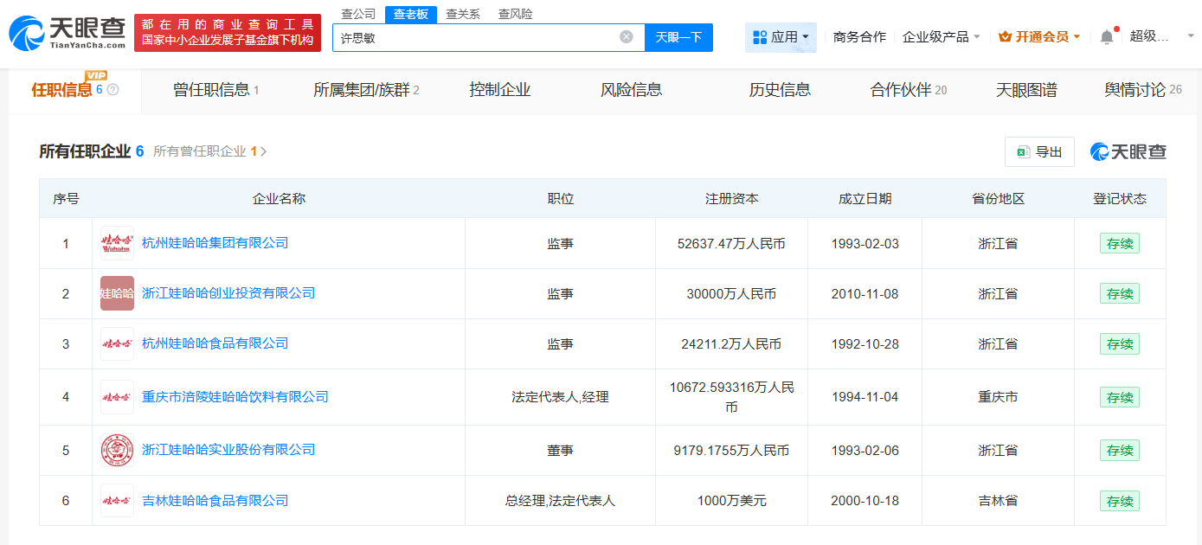
Task: Click the 重庆市涪陵娃哈哈饮料 company logo
Action: (x=117, y=397)
